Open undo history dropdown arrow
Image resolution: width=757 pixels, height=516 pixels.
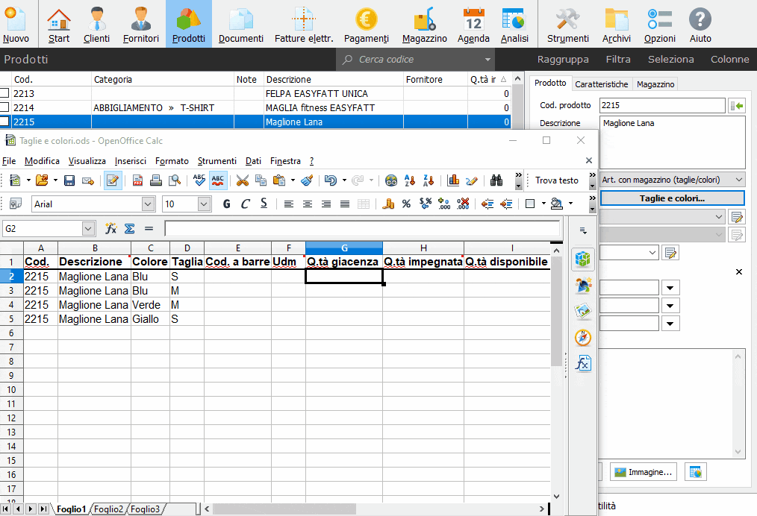[344, 180]
